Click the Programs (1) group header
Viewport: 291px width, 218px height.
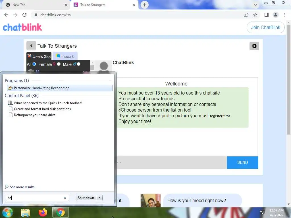pyautogui.click(x=17, y=80)
